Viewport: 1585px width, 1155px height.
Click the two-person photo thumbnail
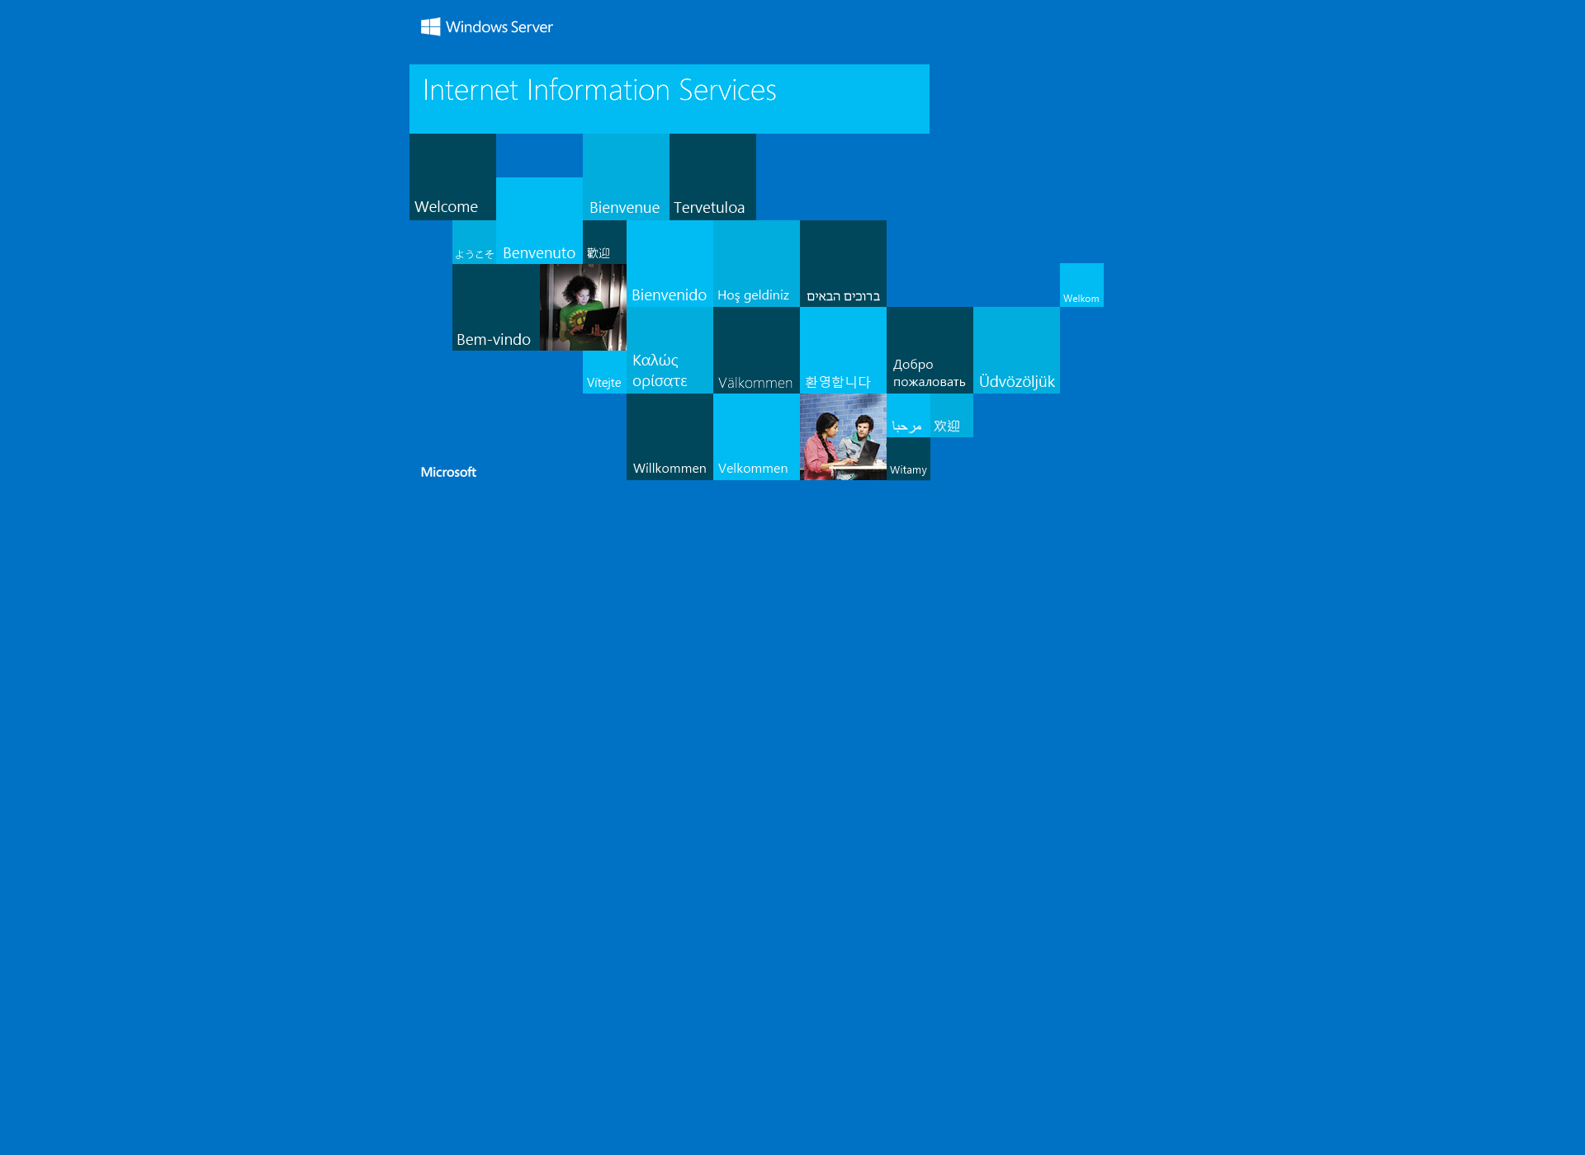[x=843, y=436]
